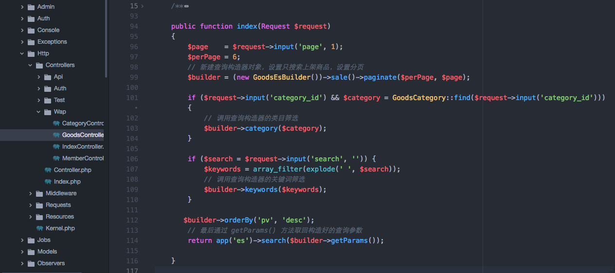Click the Console folder icon
Viewport: 615px width, 273px height.
31,30
